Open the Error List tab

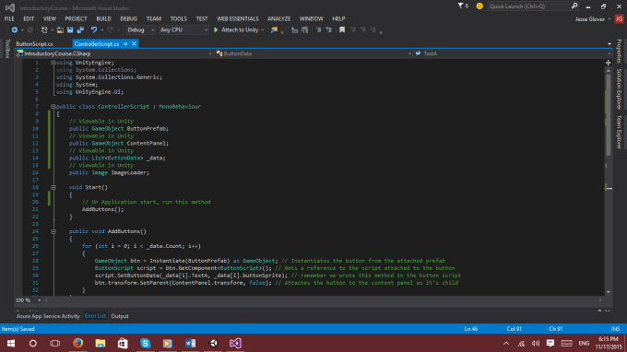(x=95, y=316)
